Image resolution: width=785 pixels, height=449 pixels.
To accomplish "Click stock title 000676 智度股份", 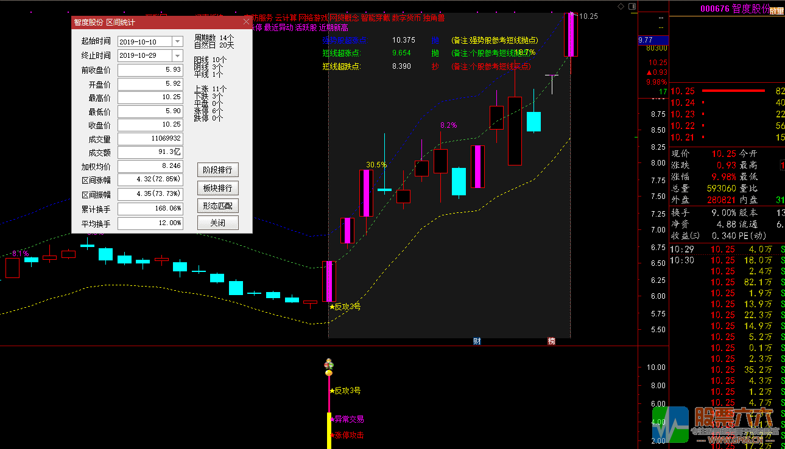I will 734,9.
